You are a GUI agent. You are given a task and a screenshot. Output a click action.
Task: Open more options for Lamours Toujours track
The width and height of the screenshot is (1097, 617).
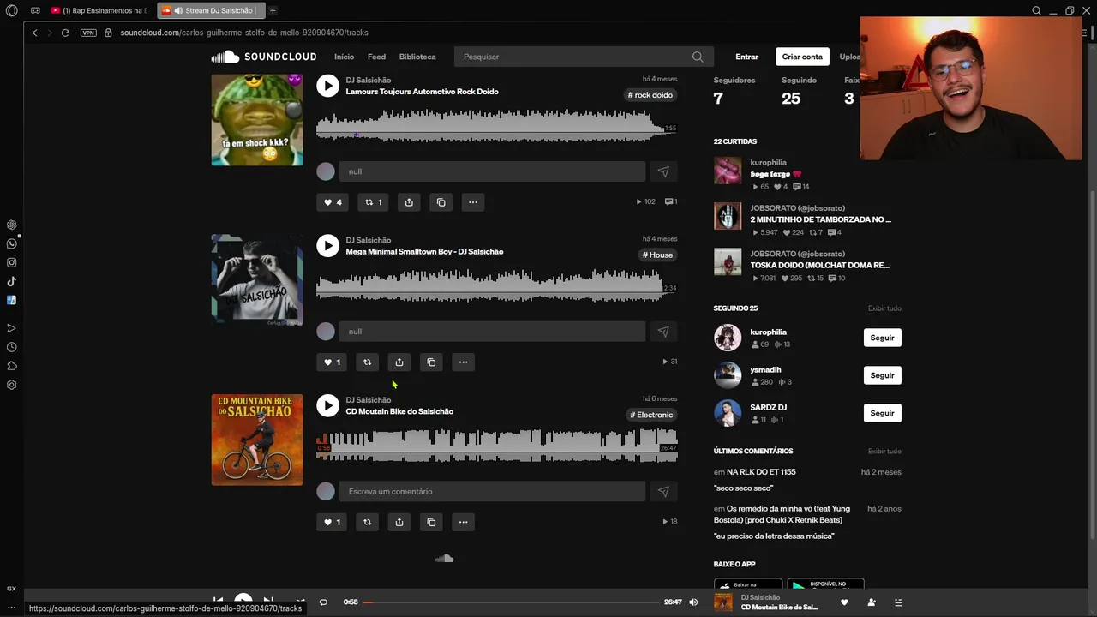pyautogui.click(x=473, y=202)
